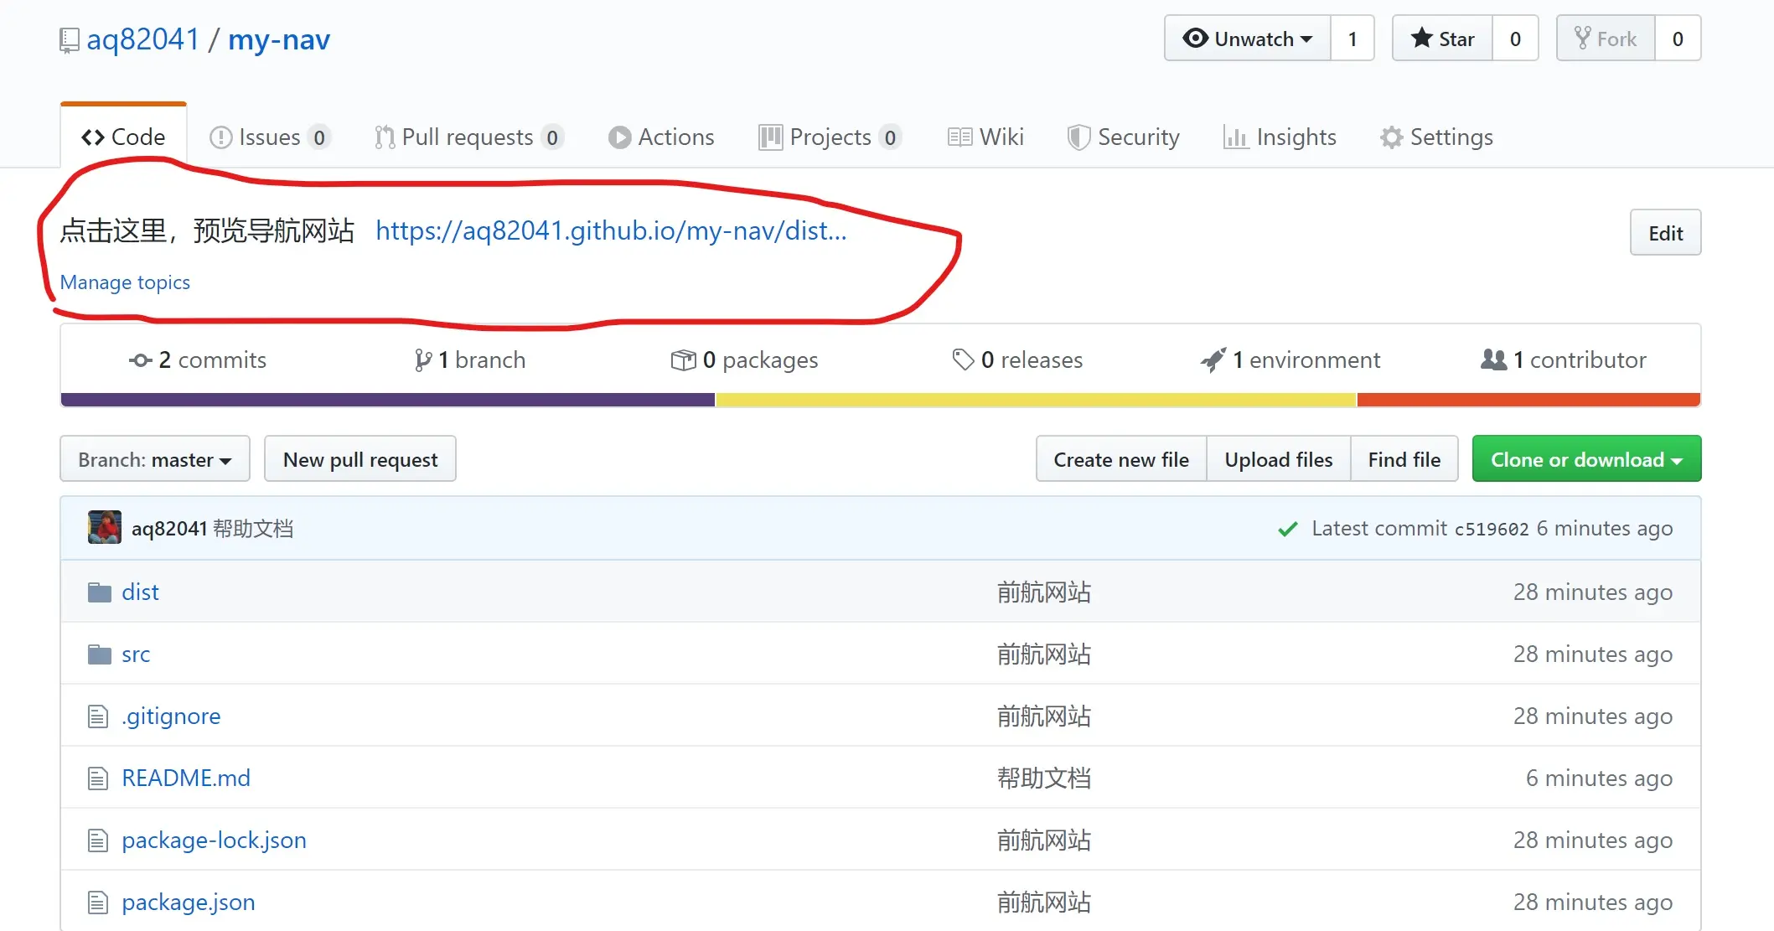Click the green commit status checkmark
Image resolution: width=1774 pixels, height=931 pixels.
[x=1287, y=529]
